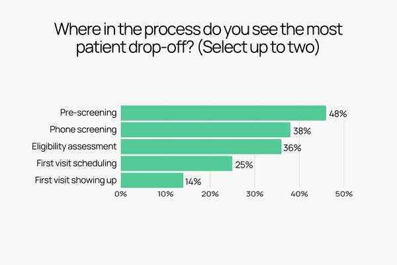
Task: Click the 48% value label
Action: [x=338, y=114]
